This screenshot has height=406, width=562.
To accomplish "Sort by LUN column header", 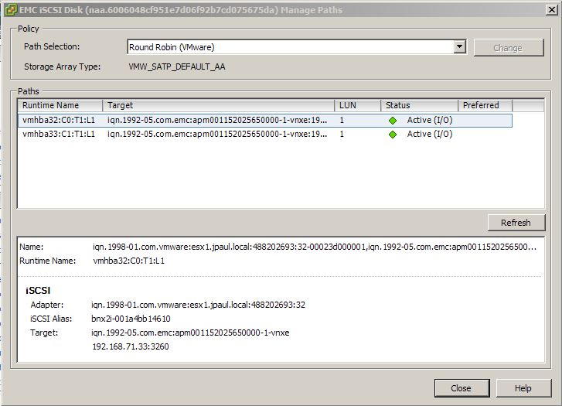I will coord(358,105).
